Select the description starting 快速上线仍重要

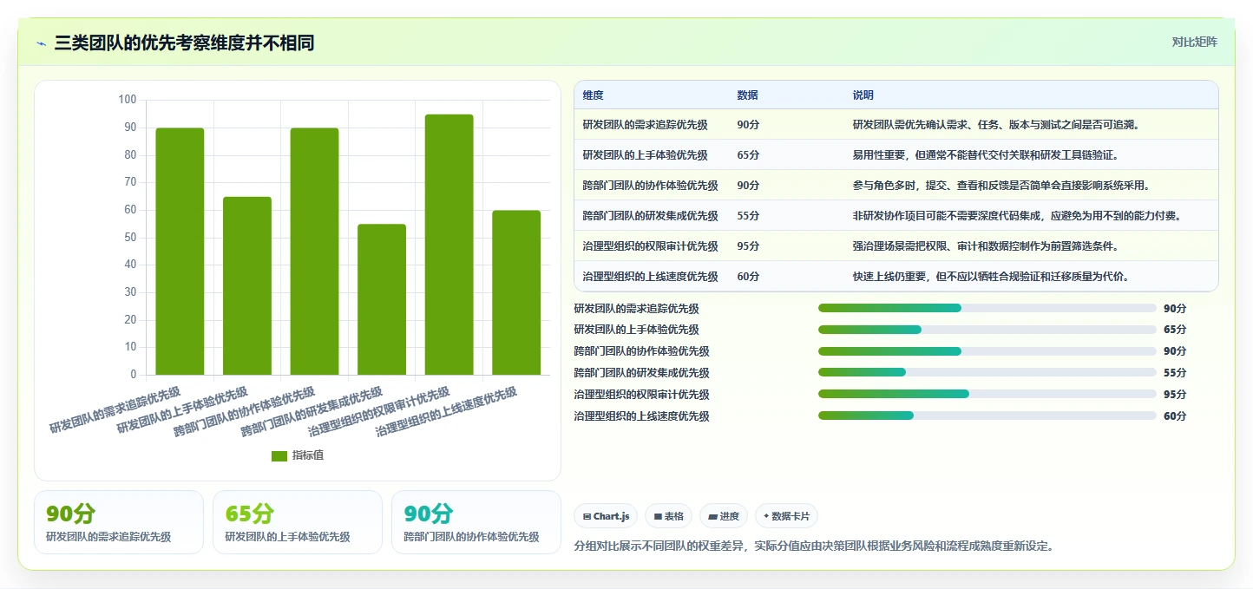[x=990, y=277]
